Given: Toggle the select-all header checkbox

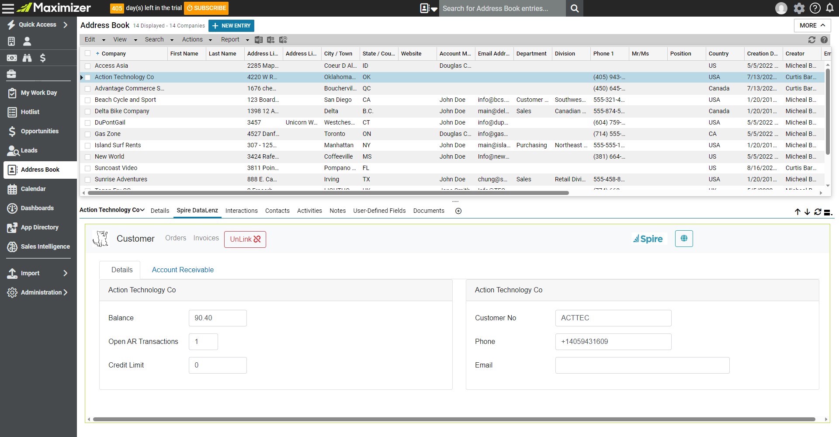Looking at the screenshot, I should click(x=88, y=53).
